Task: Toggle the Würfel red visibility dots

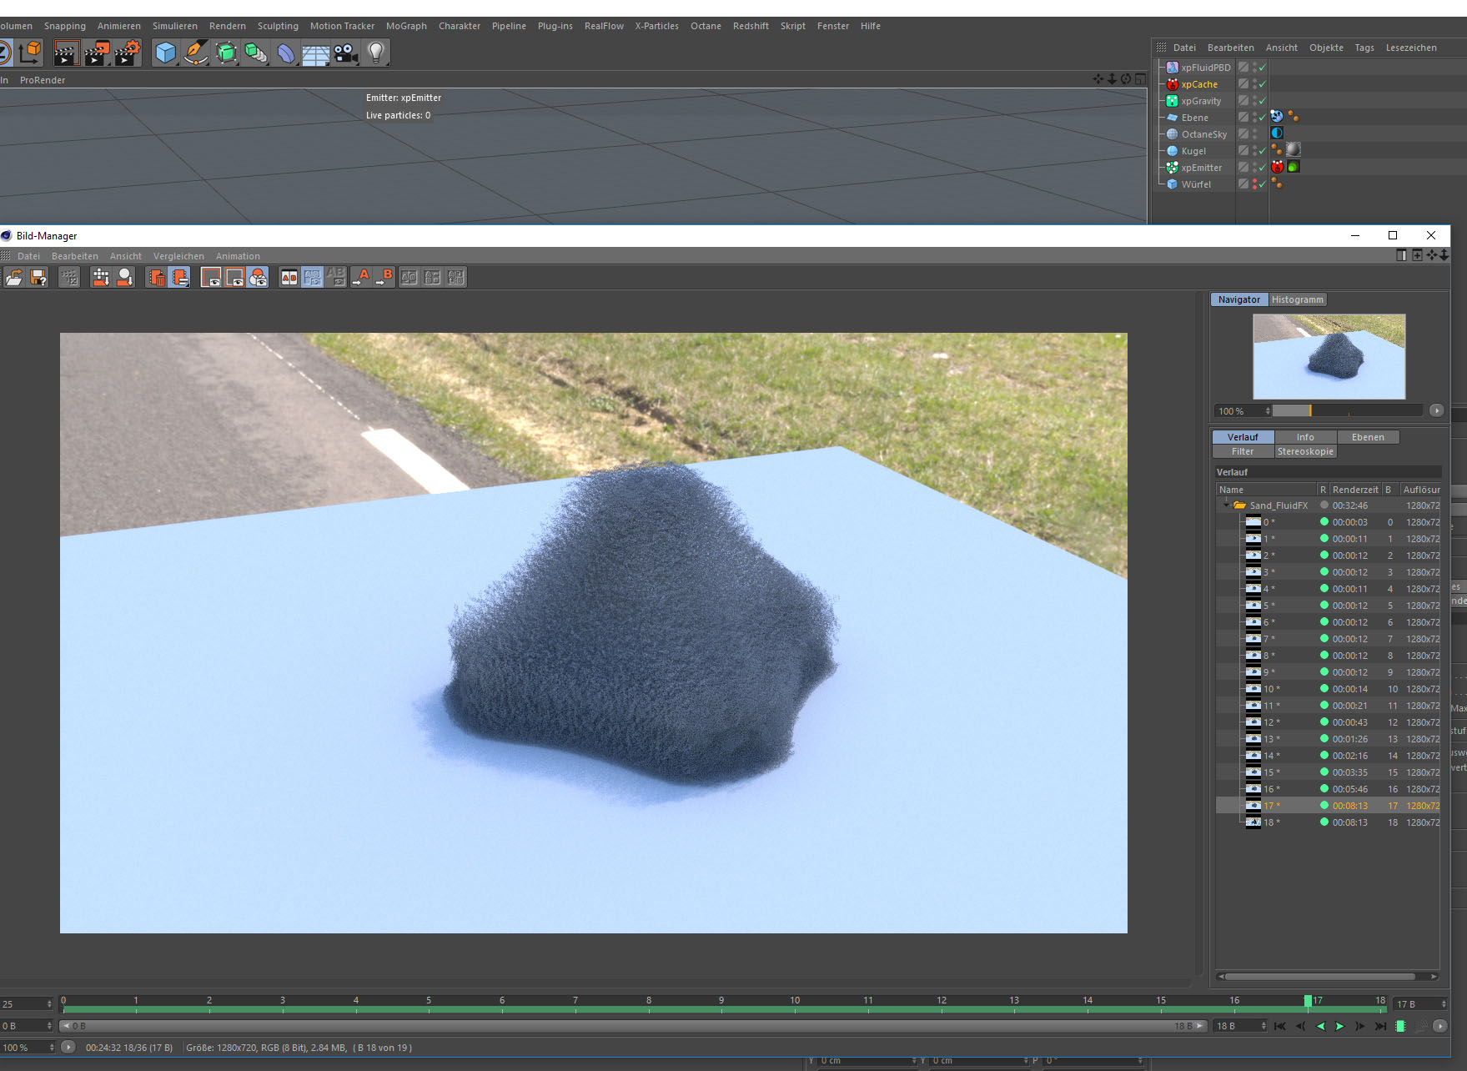Action: tap(1255, 184)
